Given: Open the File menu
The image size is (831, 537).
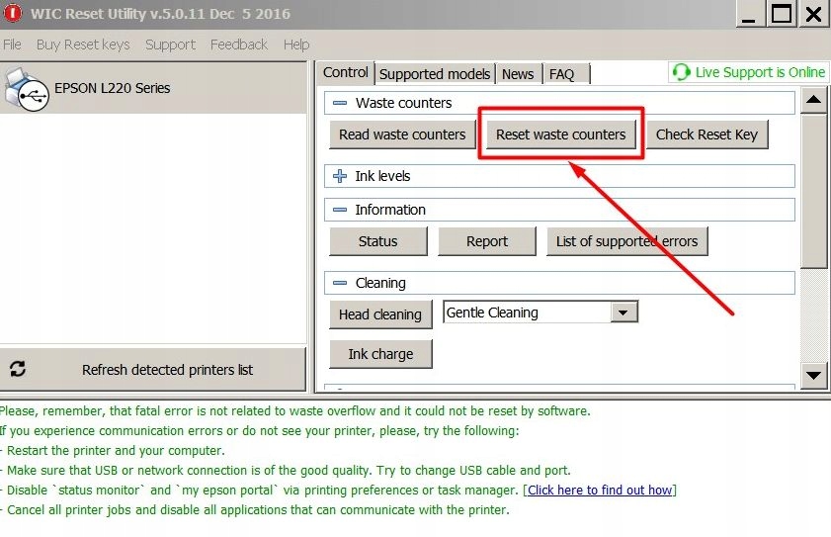Looking at the screenshot, I should coord(12,45).
